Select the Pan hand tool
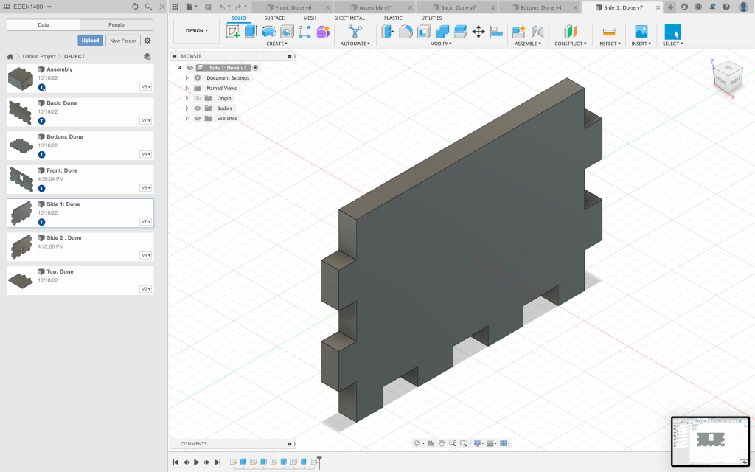 pos(442,443)
